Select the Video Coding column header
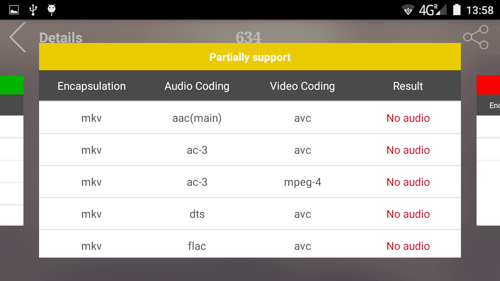 pyautogui.click(x=302, y=86)
